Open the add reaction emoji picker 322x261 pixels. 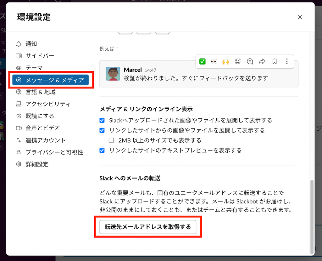point(238,61)
